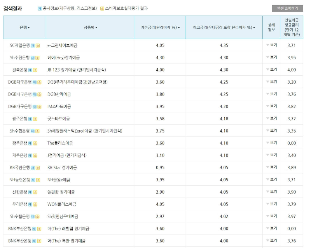Sort by the 상품명 column header
This screenshot has width=311, height=248.
(91, 27)
